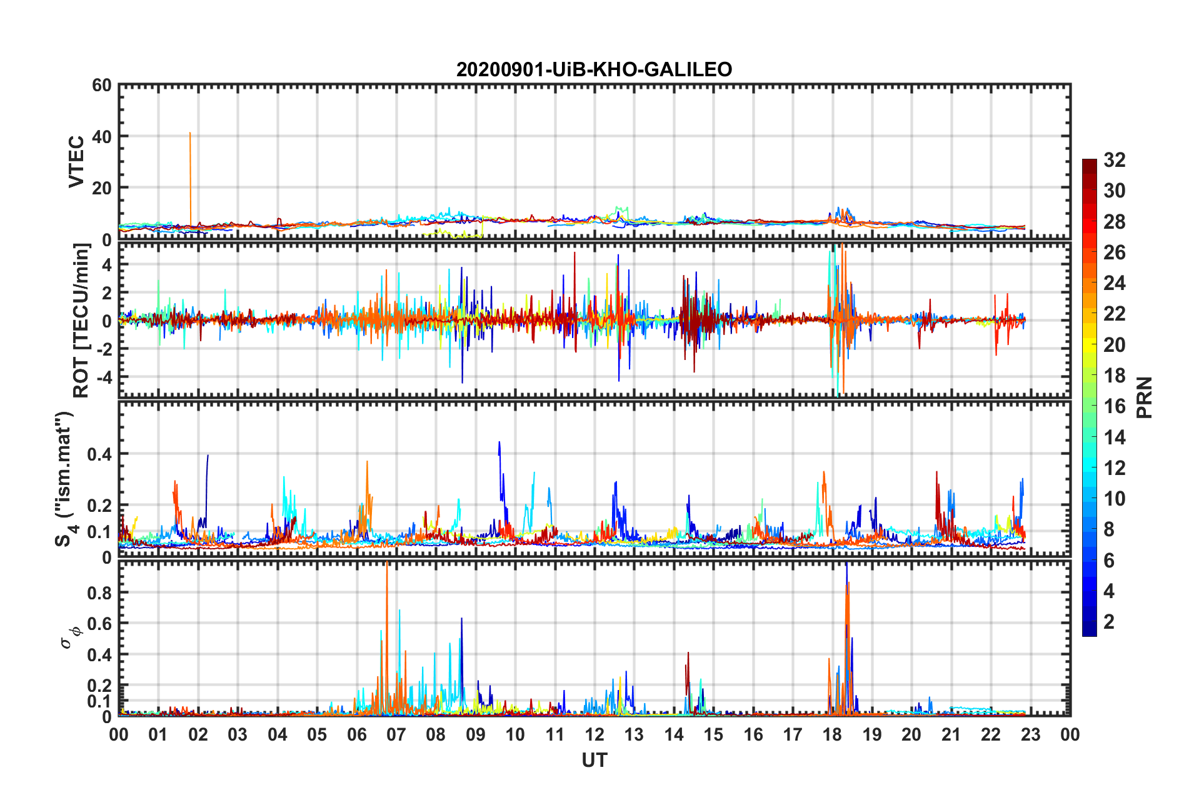This screenshot has height=795, width=1189.
Task: Click the x-axis tick label 12
Action: point(594,734)
